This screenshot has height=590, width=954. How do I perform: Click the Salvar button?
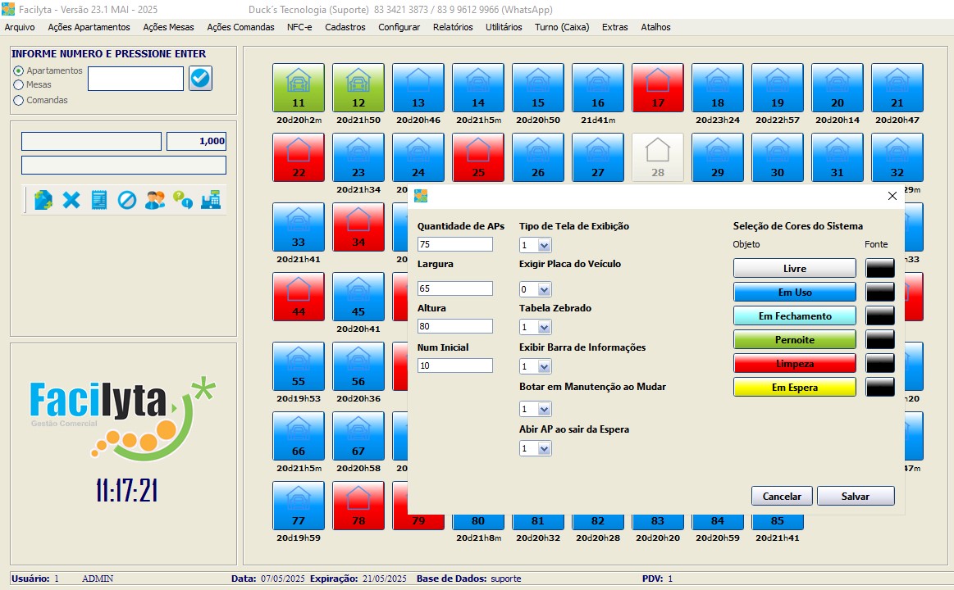(856, 497)
